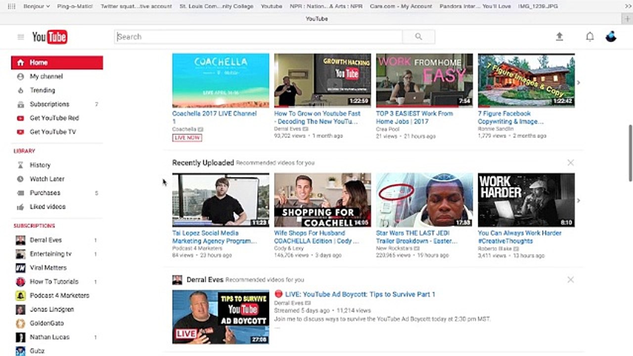The height and width of the screenshot is (356, 633).
Task: Click the My channel sidebar icon
Action: (20, 77)
